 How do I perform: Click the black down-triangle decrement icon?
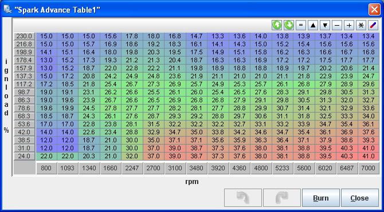(x=325, y=25)
